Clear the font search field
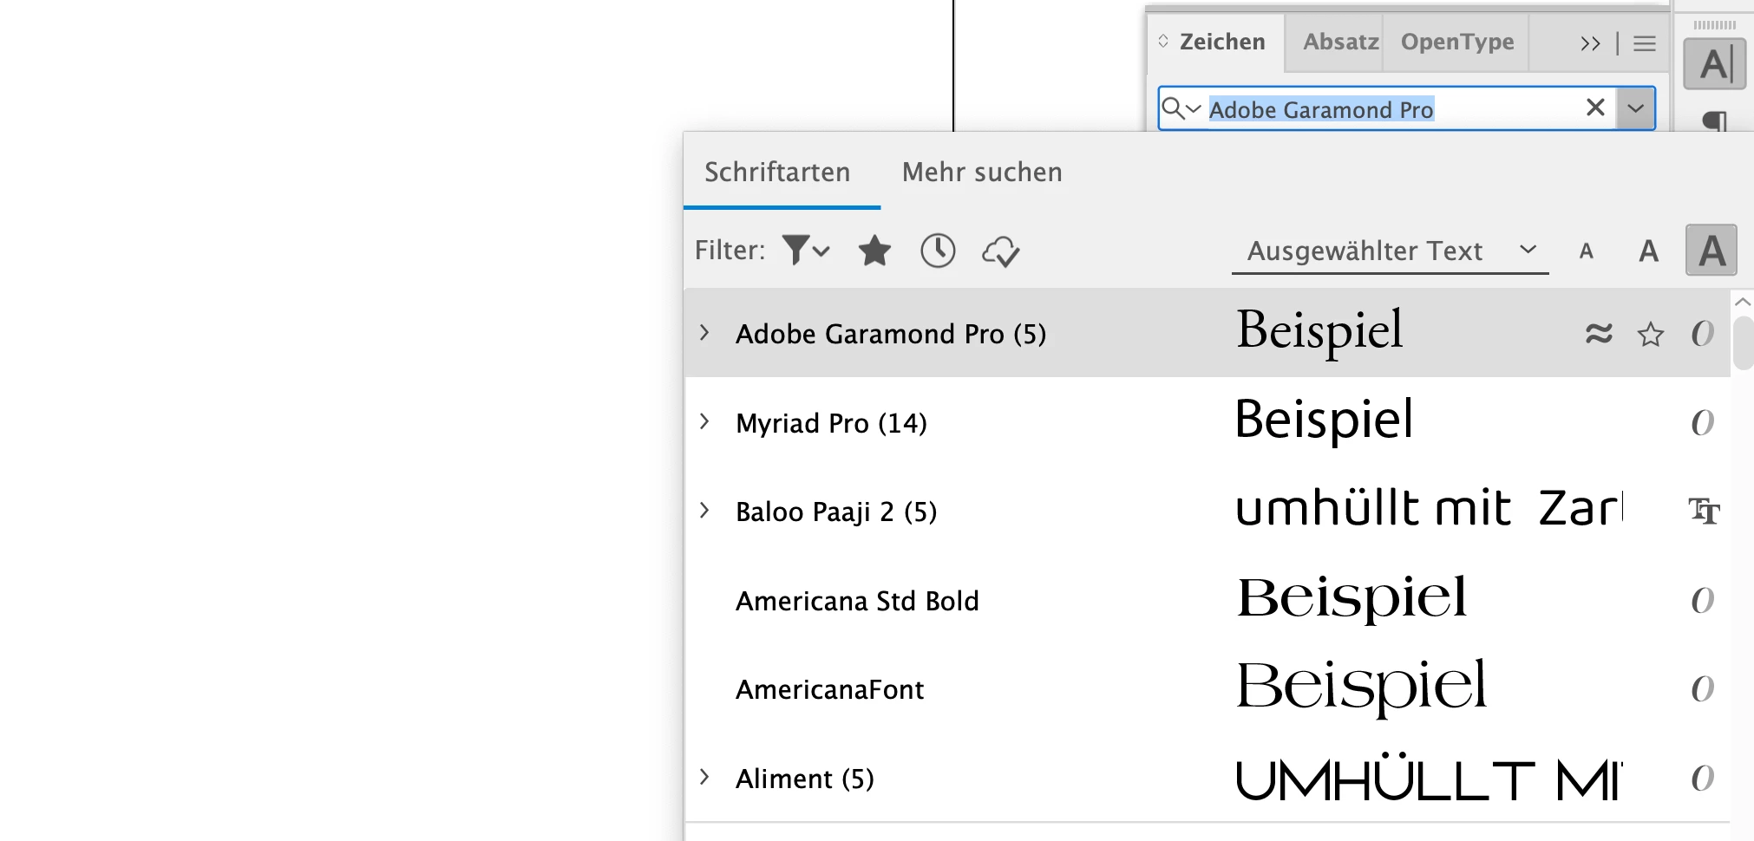This screenshot has width=1754, height=841. [1595, 108]
